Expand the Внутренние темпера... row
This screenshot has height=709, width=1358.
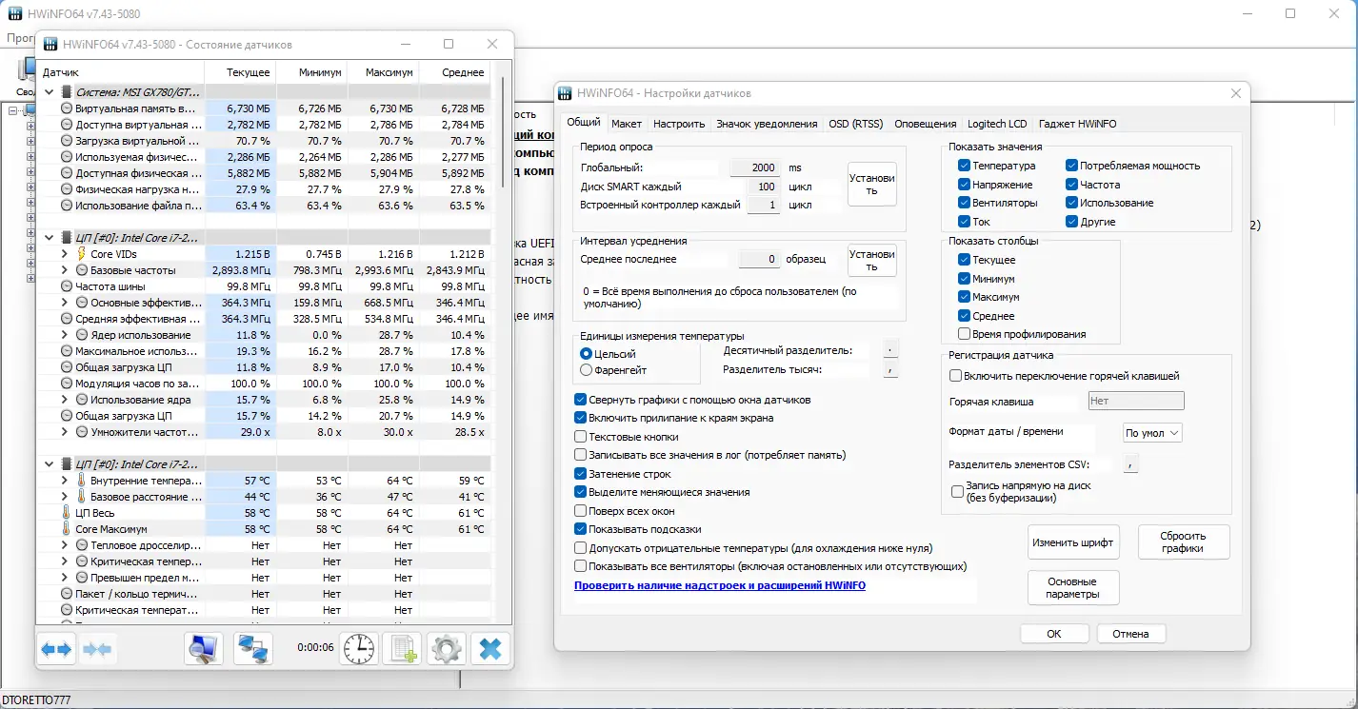65,481
